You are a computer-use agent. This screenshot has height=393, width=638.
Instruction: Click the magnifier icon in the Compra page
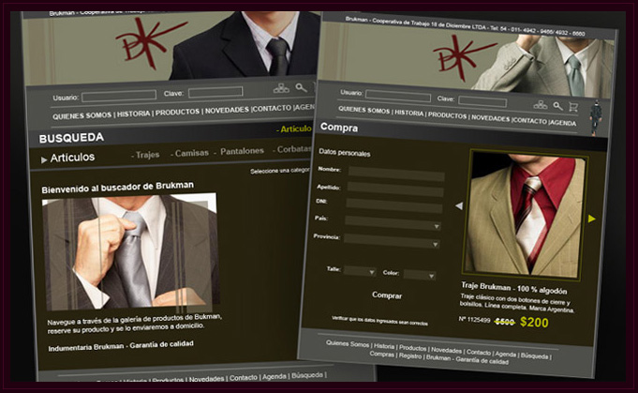(x=557, y=106)
